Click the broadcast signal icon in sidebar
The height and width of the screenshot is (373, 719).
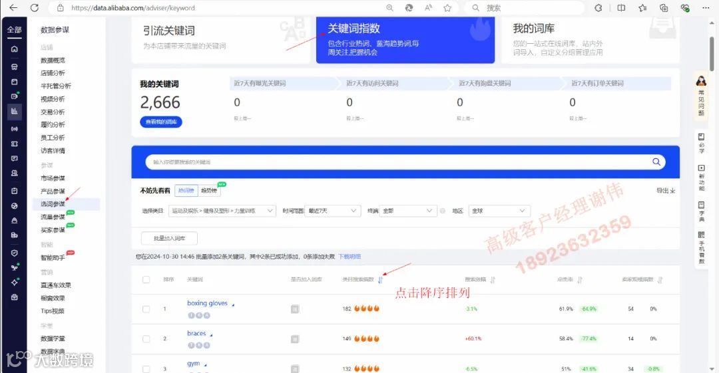click(14, 129)
